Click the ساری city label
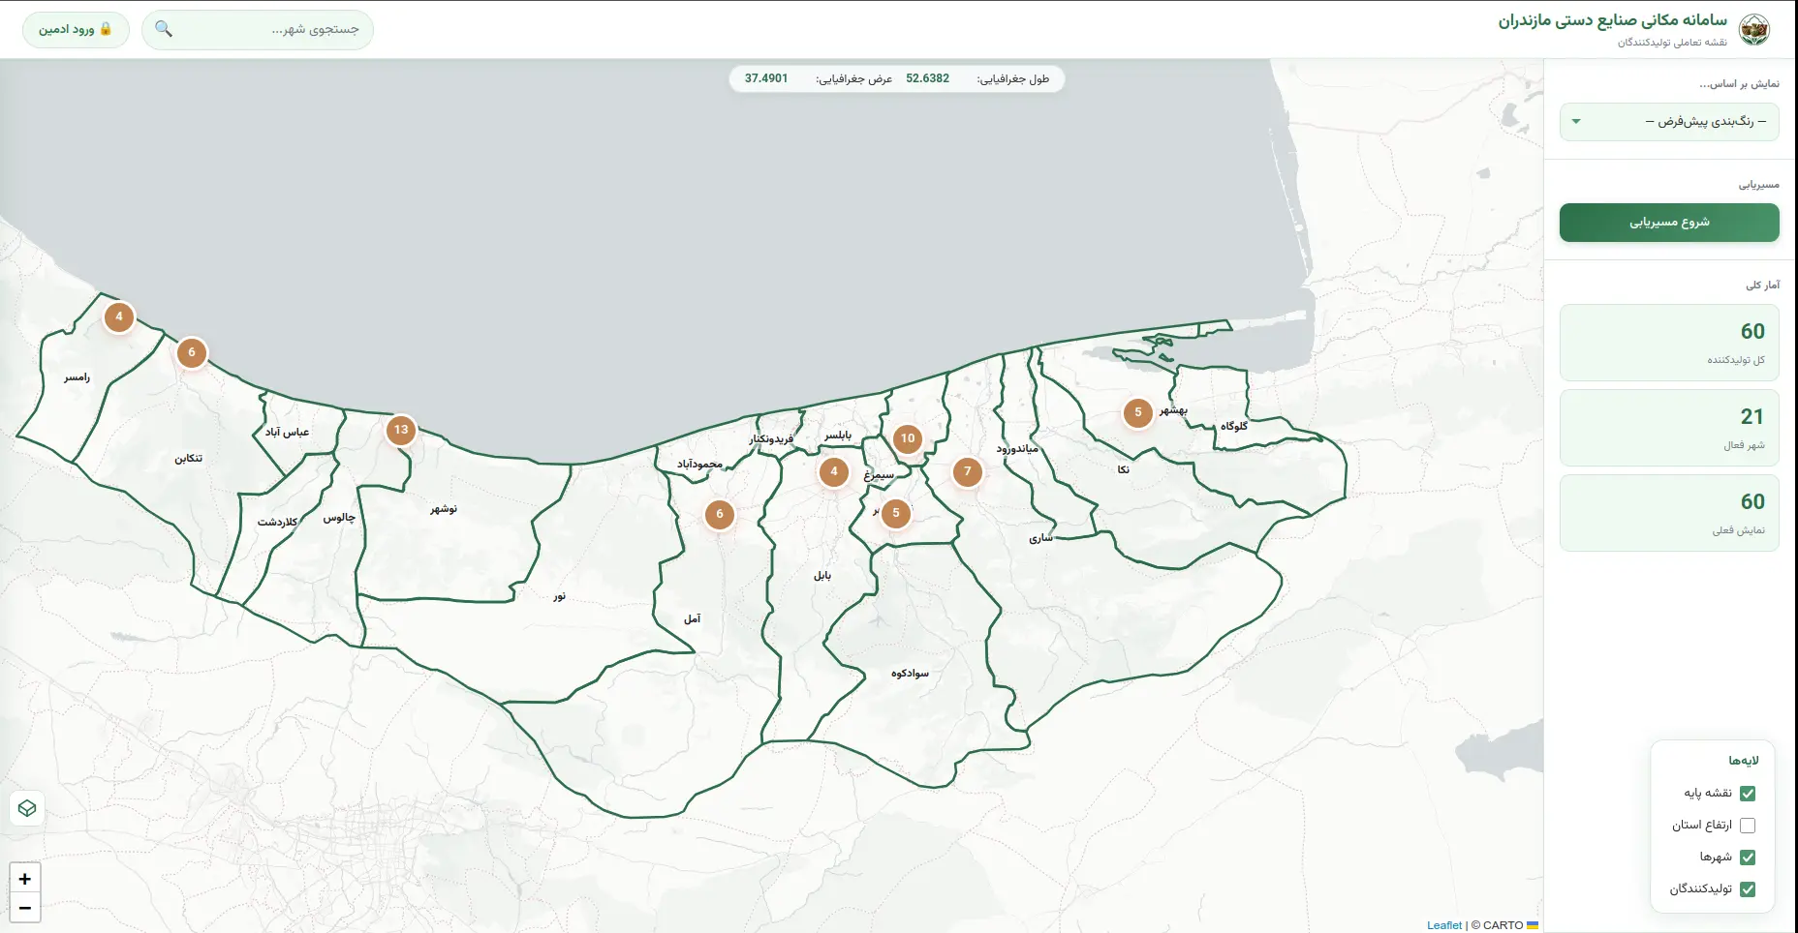 point(1040,538)
